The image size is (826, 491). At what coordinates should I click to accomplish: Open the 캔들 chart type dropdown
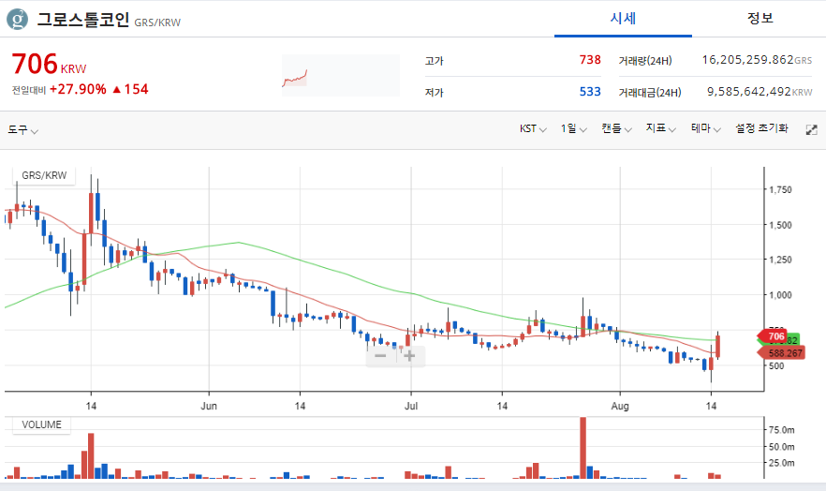616,128
